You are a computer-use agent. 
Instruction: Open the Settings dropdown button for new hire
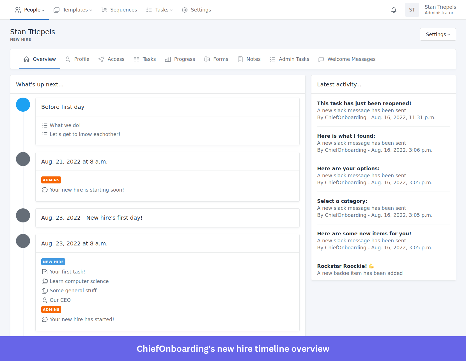(438, 35)
